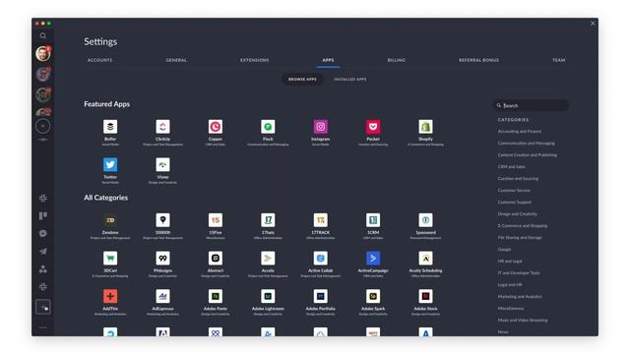630x354 pixels.
Task: Open the Abstract app icon
Action: 216,258
